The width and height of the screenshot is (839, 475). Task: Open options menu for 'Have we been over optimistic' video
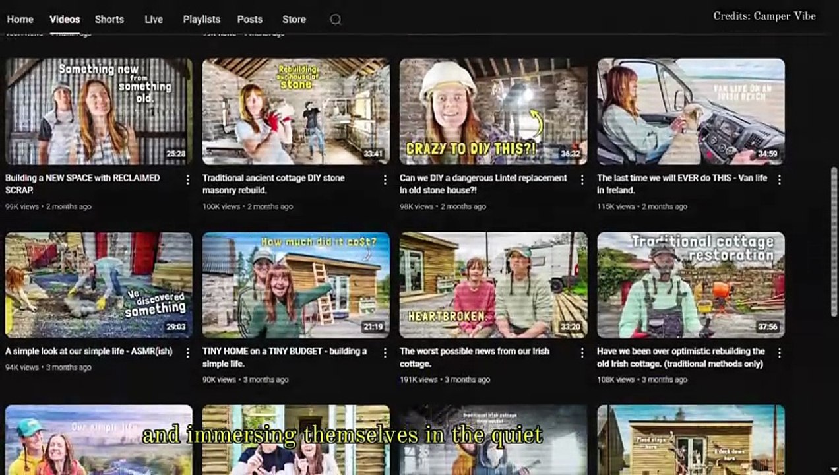point(779,352)
